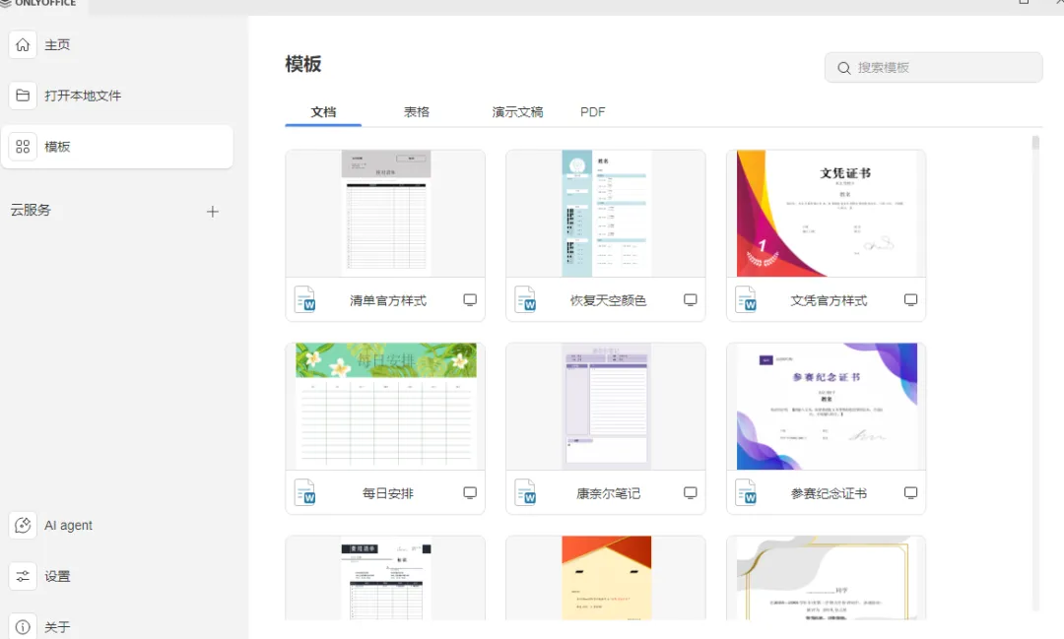Select the 模板 grid icon in sidebar
This screenshot has height=639, width=1064.
[23, 147]
